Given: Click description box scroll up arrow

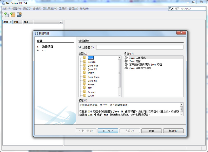Looking at the screenshot, I should (181, 104).
